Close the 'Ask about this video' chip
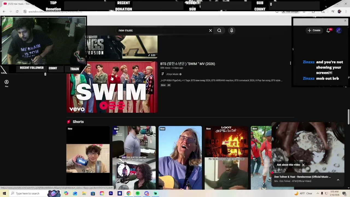Image resolution: width=350 pixels, height=197 pixels. 303,165
